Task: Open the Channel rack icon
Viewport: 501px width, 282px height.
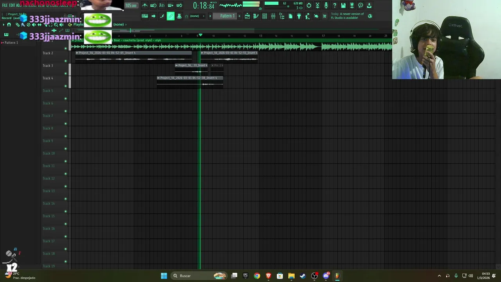Action: click(x=265, y=16)
